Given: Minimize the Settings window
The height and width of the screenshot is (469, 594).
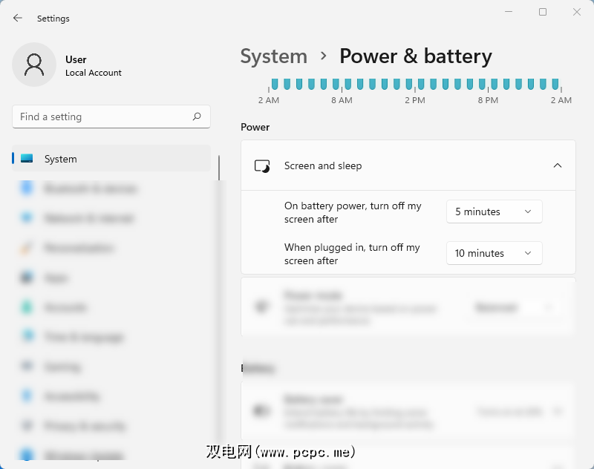Looking at the screenshot, I should (x=509, y=12).
